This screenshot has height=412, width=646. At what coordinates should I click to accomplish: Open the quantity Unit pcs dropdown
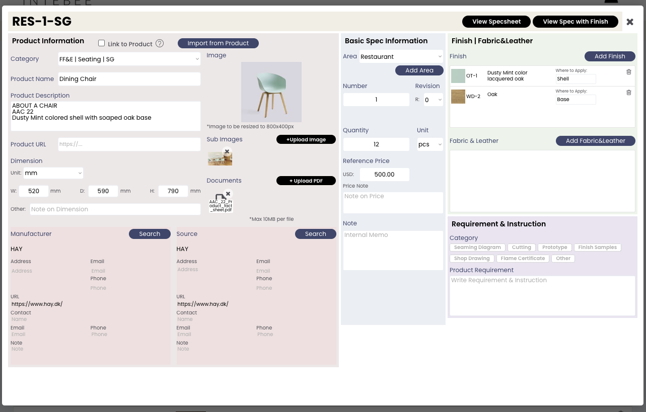click(430, 144)
